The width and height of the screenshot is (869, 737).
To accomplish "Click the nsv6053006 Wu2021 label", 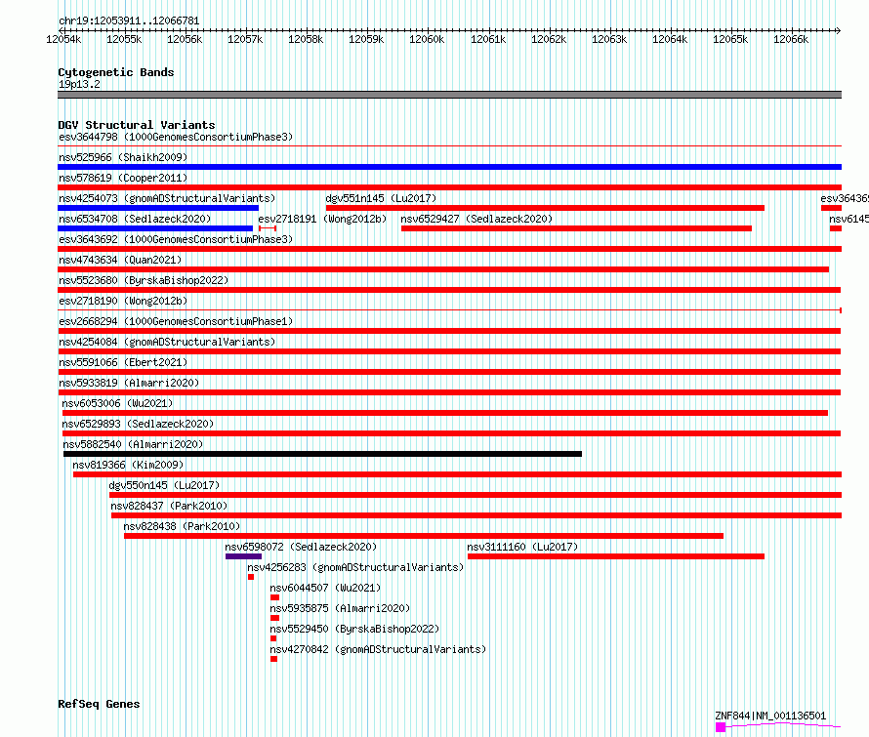I will click(117, 403).
